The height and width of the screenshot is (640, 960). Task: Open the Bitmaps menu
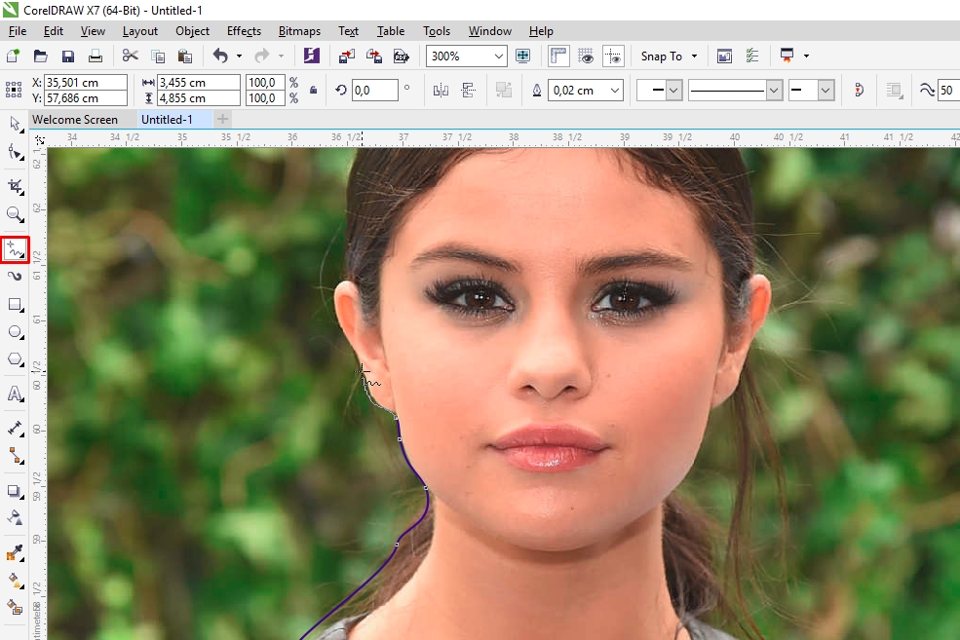click(x=299, y=30)
